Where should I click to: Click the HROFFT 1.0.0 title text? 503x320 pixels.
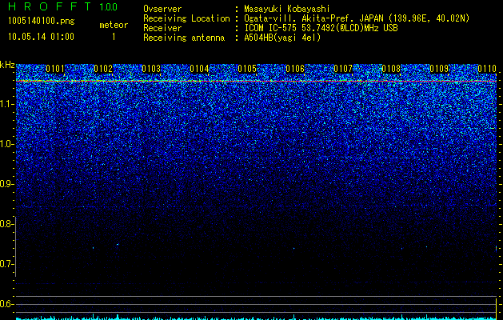[x=62, y=6]
